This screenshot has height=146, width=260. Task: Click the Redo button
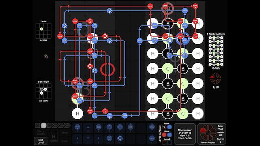coord(65,141)
